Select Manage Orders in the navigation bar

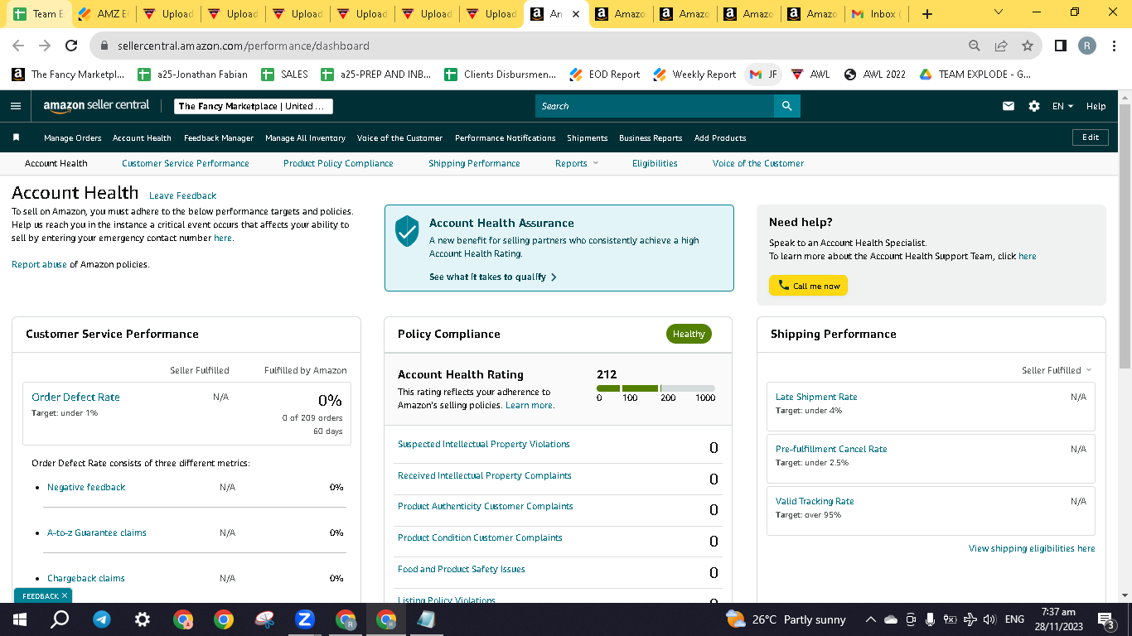click(73, 137)
